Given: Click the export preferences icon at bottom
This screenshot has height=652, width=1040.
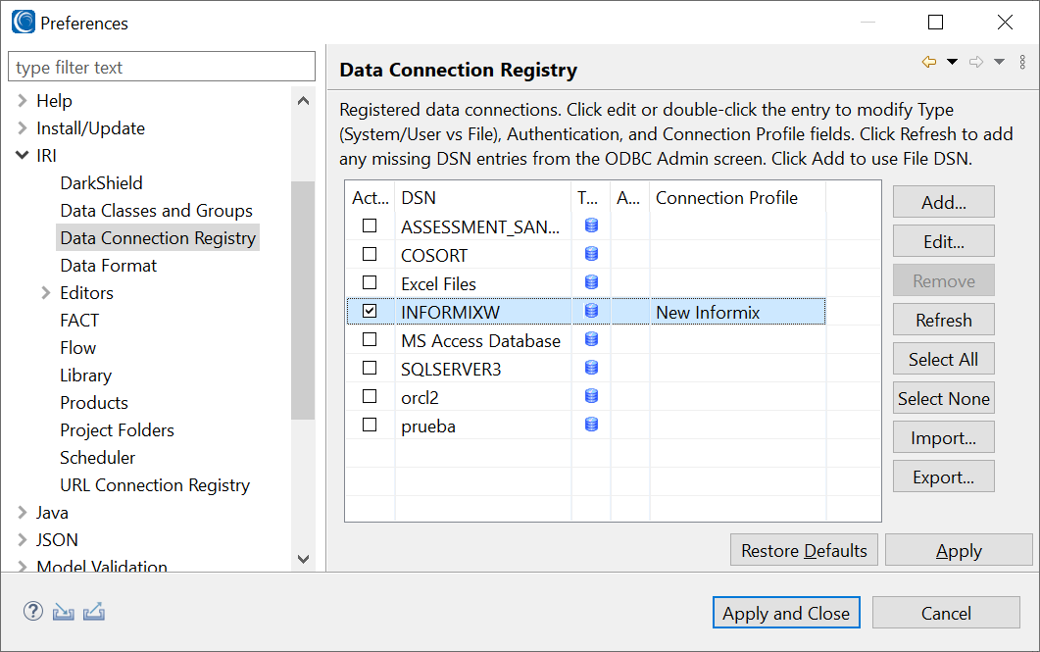Looking at the screenshot, I should pyautogui.click(x=94, y=611).
